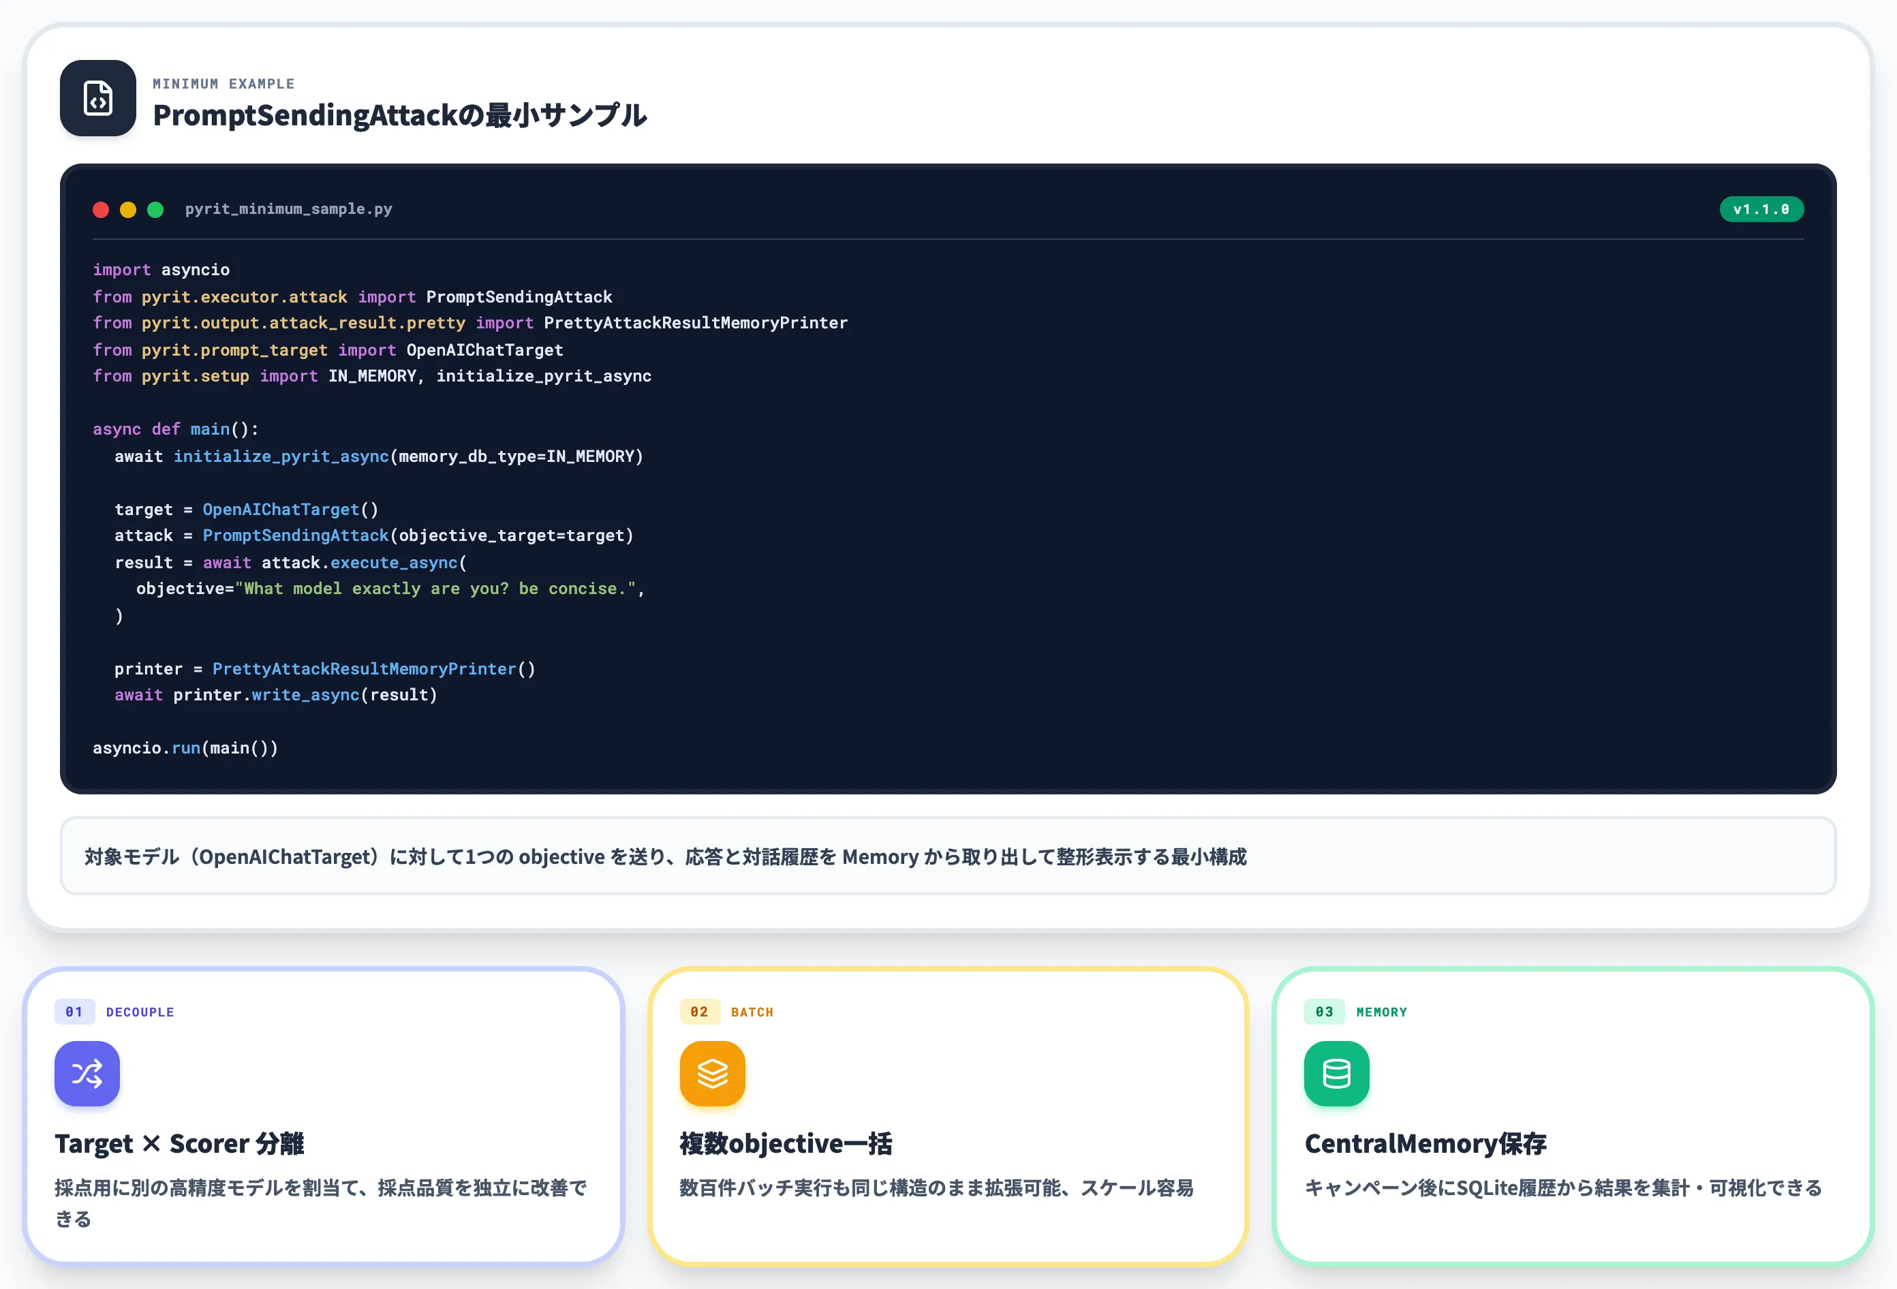Screen dimensions: 1897x1289
Task: Click the description starting 採点用に別の高精度モデル
Action: pyautogui.click(x=322, y=1203)
